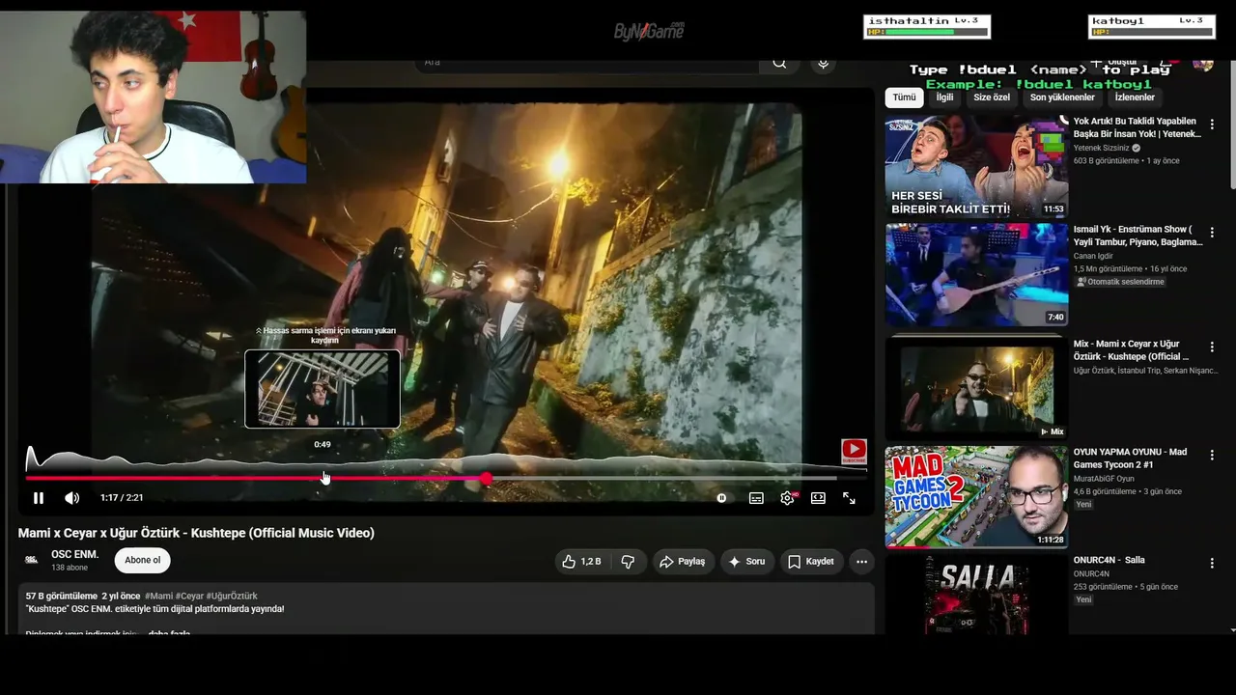Click the red progress bar scrubber handle

pyautogui.click(x=486, y=478)
